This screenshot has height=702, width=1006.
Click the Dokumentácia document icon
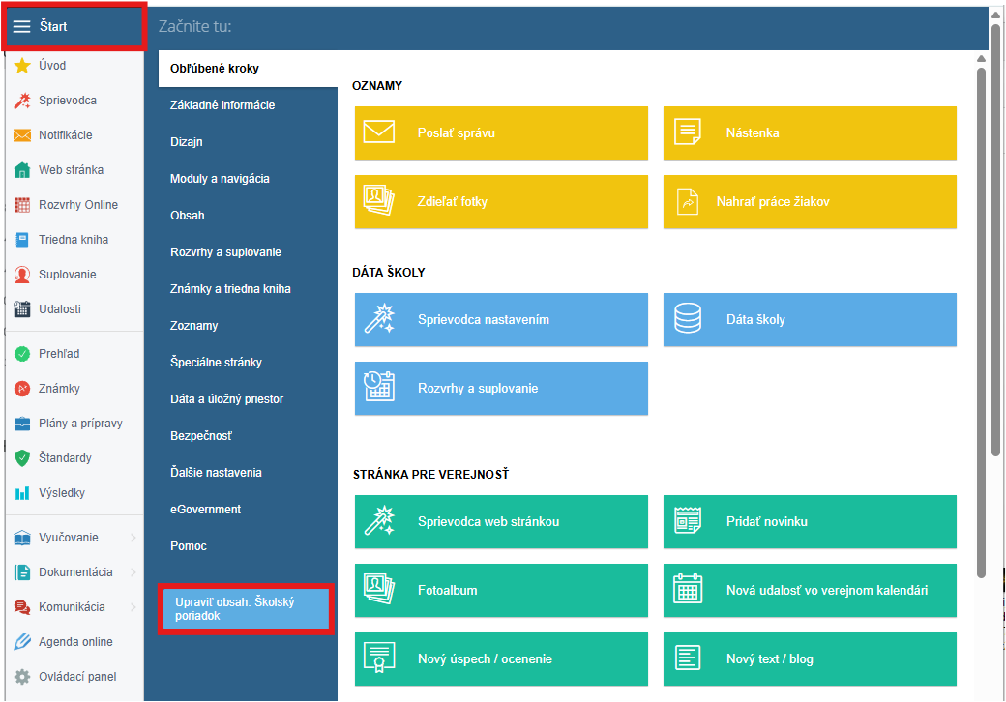point(22,572)
